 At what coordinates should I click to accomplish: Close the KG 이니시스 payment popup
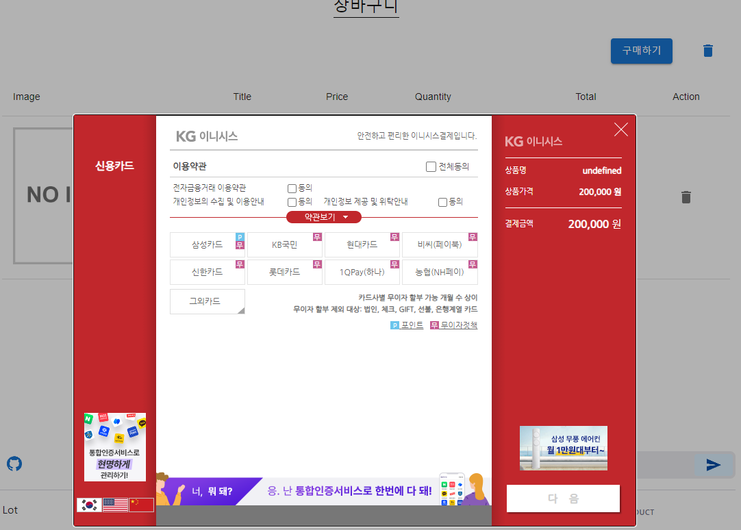pos(621,129)
